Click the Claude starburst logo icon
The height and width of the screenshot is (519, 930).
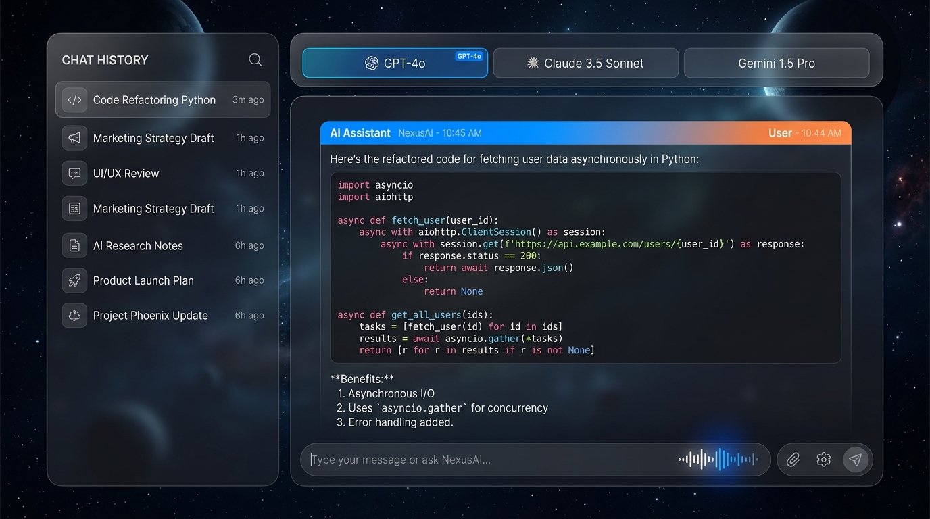[x=533, y=63]
